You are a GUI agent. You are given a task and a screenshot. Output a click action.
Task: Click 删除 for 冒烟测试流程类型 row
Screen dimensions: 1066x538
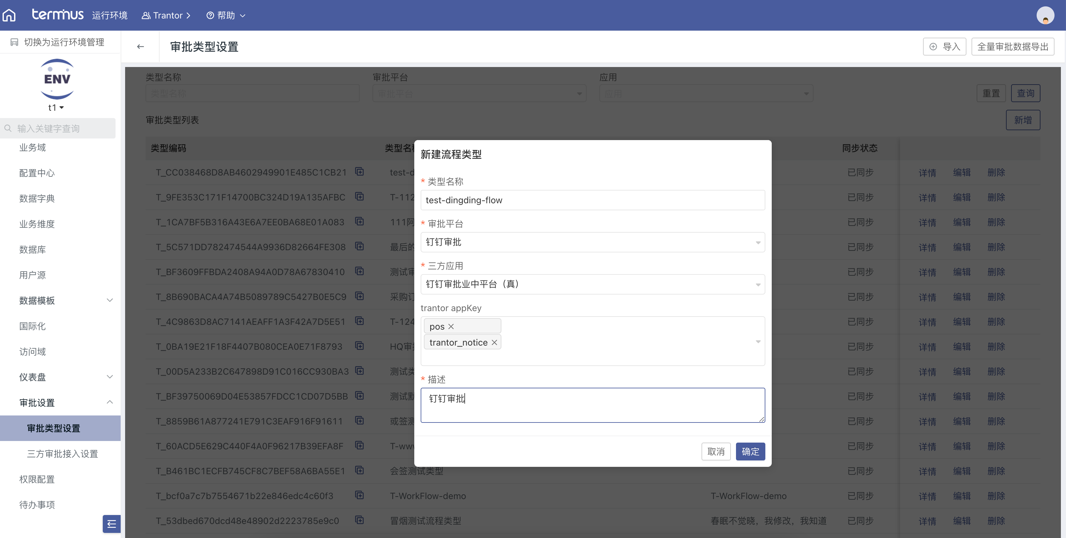click(x=996, y=521)
